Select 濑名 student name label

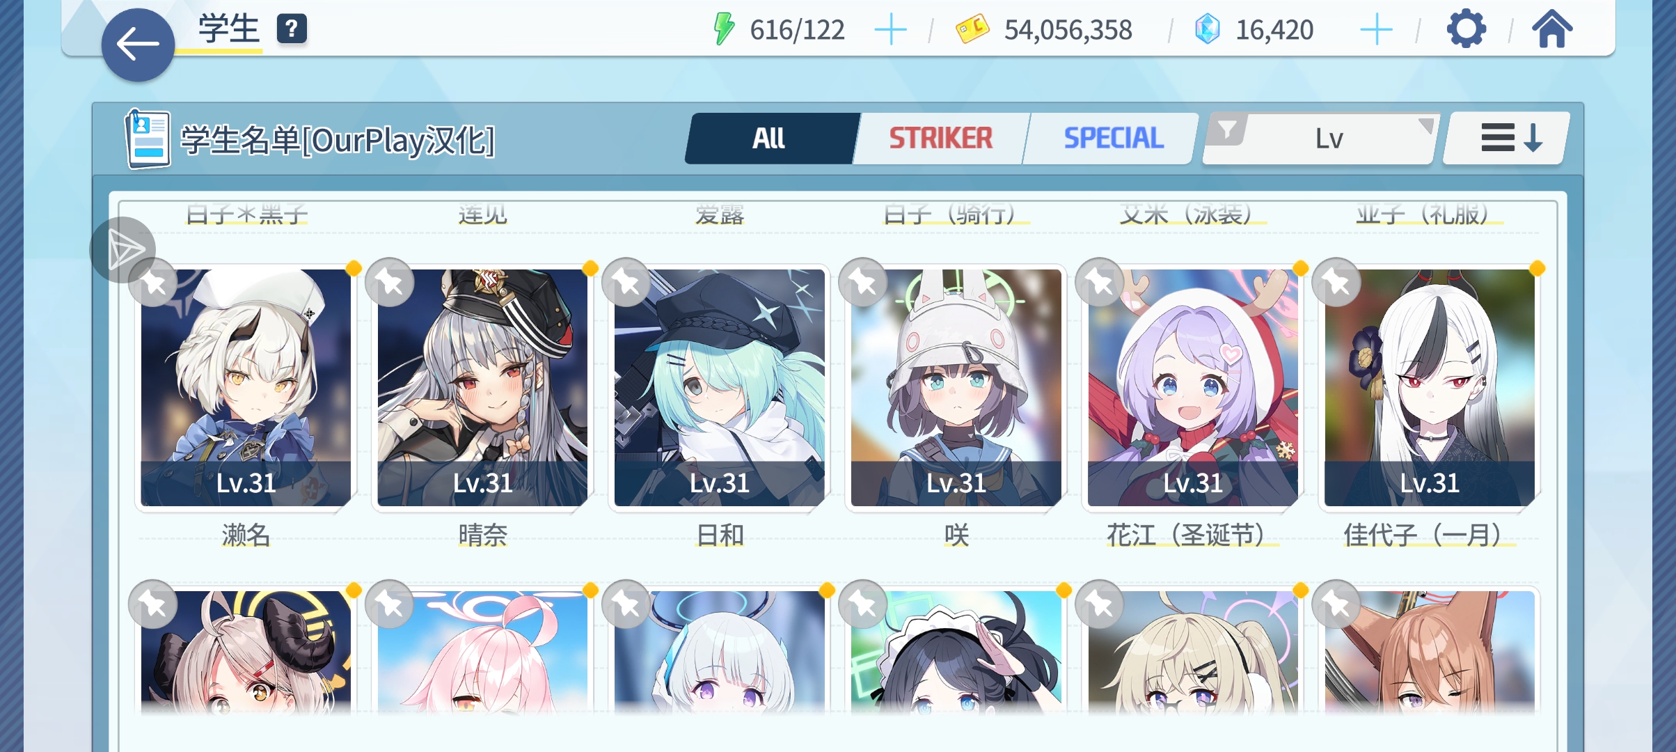coord(246,535)
